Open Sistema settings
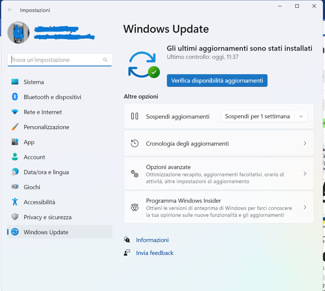Image resolution: width=325 pixels, height=291 pixels. tap(60, 82)
